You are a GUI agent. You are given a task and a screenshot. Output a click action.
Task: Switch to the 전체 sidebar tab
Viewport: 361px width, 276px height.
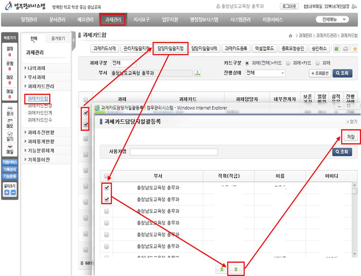click(34, 38)
